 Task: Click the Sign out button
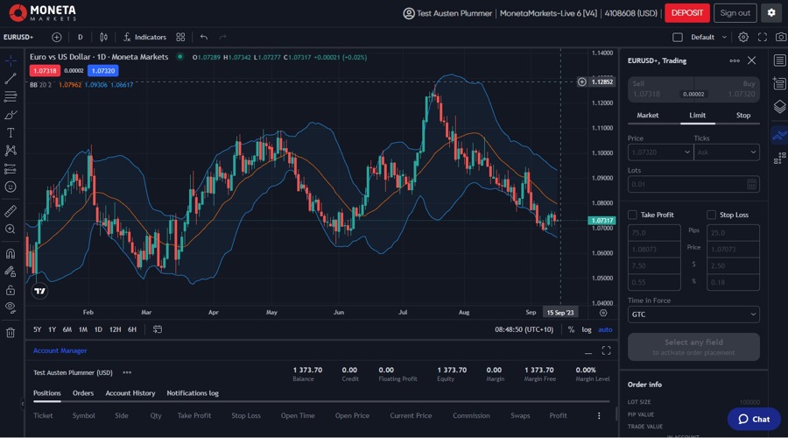735,13
